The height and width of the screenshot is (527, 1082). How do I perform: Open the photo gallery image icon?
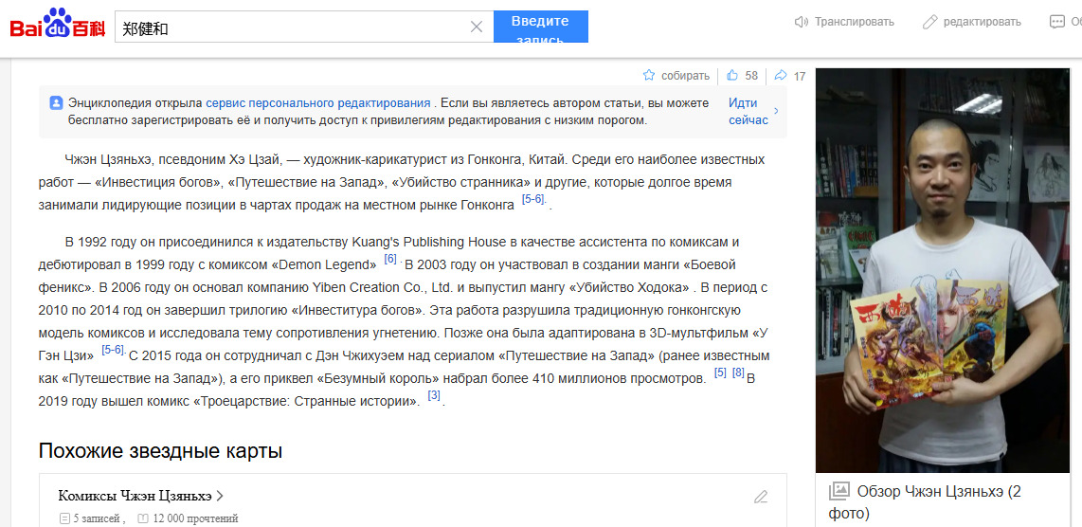tap(839, 491)
